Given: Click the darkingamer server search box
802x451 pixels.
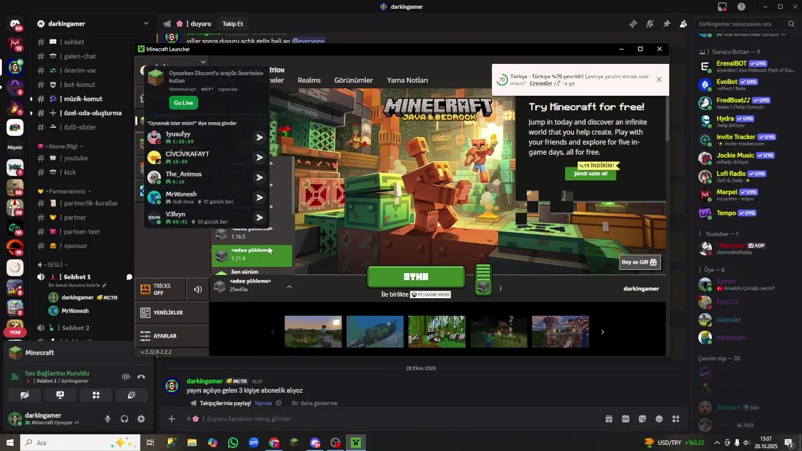Looking at the screenshot, I should pos(746,24).
